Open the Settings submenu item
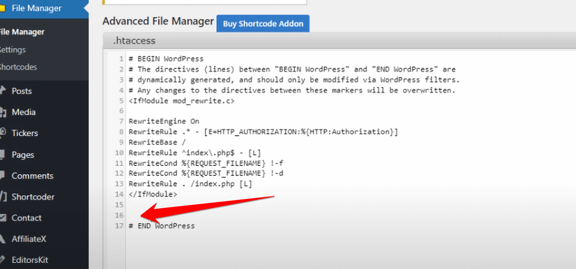This screenshot has height=269, width=576. [x=13, y=50]
